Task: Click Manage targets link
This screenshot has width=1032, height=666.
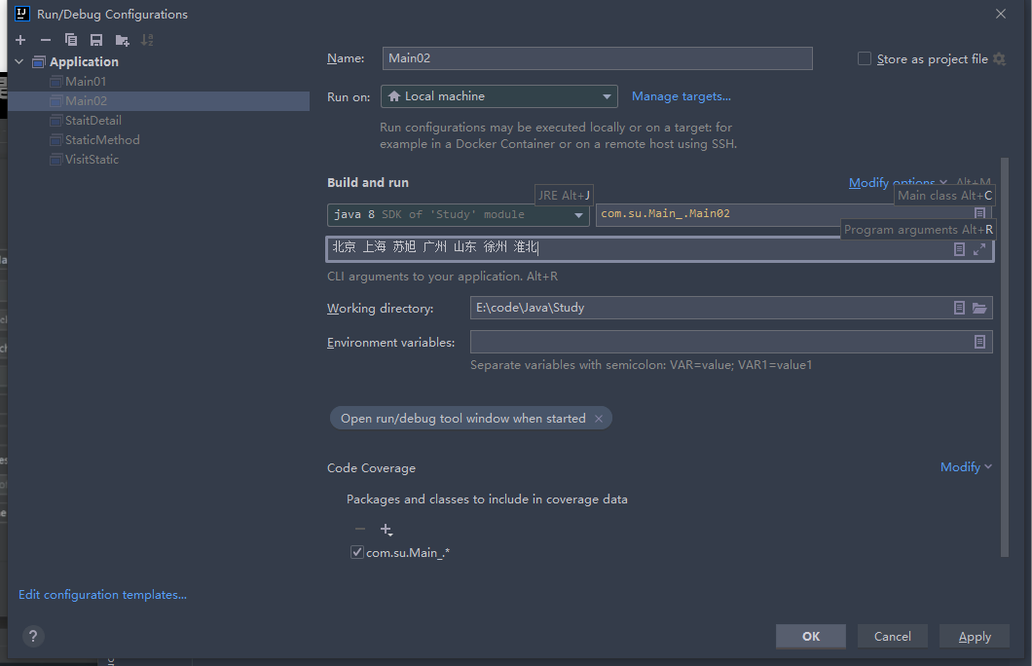Action: [x=682, y=96]
